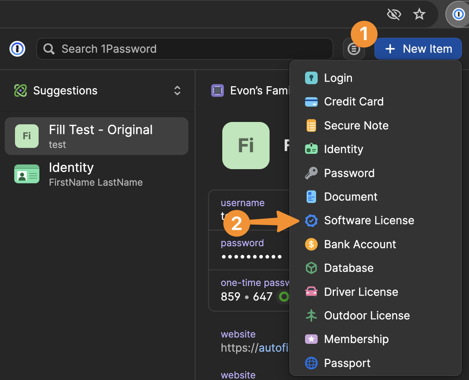Click the 1Password logo beside search
469x380 pixels.
17,49
